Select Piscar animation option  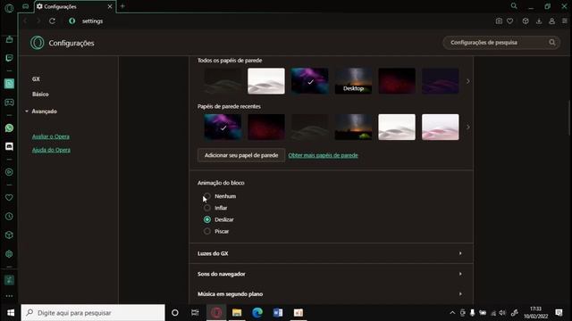pos(207,231)
